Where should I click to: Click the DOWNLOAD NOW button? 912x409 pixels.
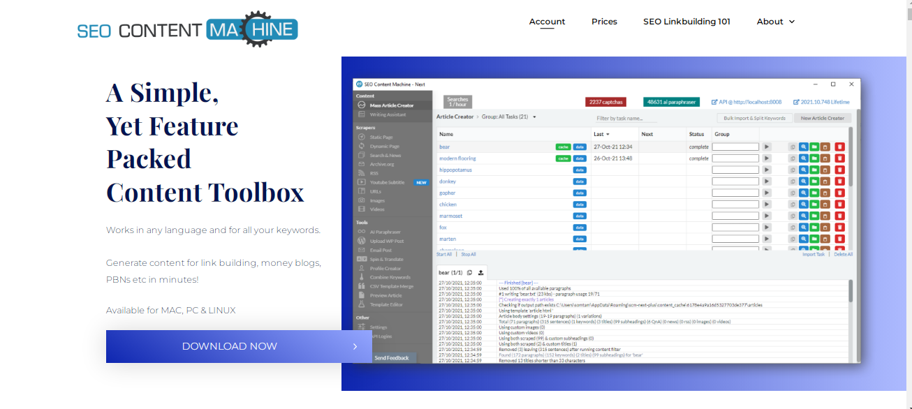tap(239, 346)
